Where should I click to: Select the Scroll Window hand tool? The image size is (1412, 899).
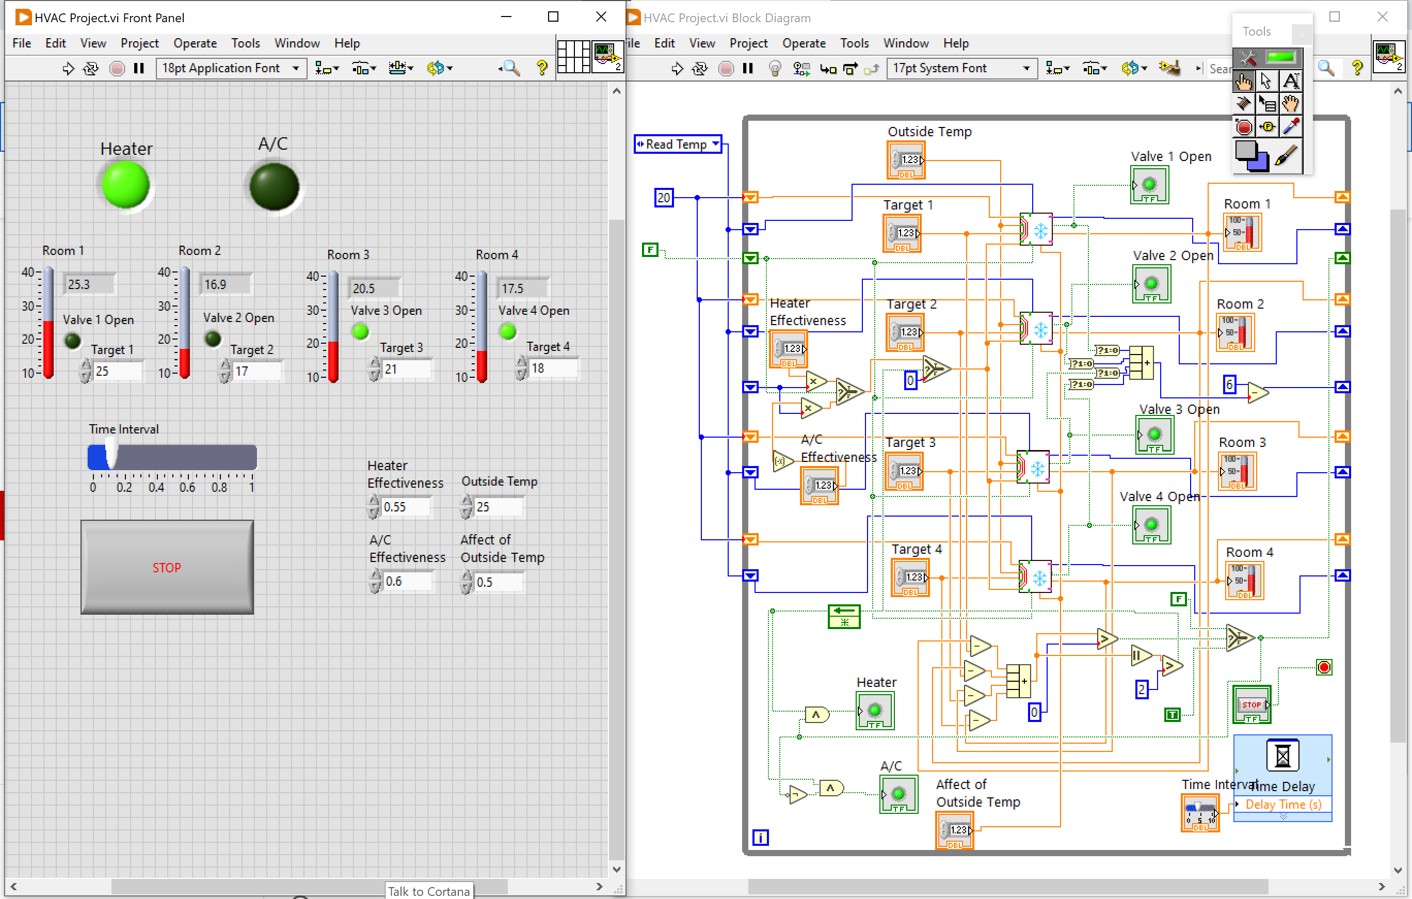click(x=1291, y=104)
